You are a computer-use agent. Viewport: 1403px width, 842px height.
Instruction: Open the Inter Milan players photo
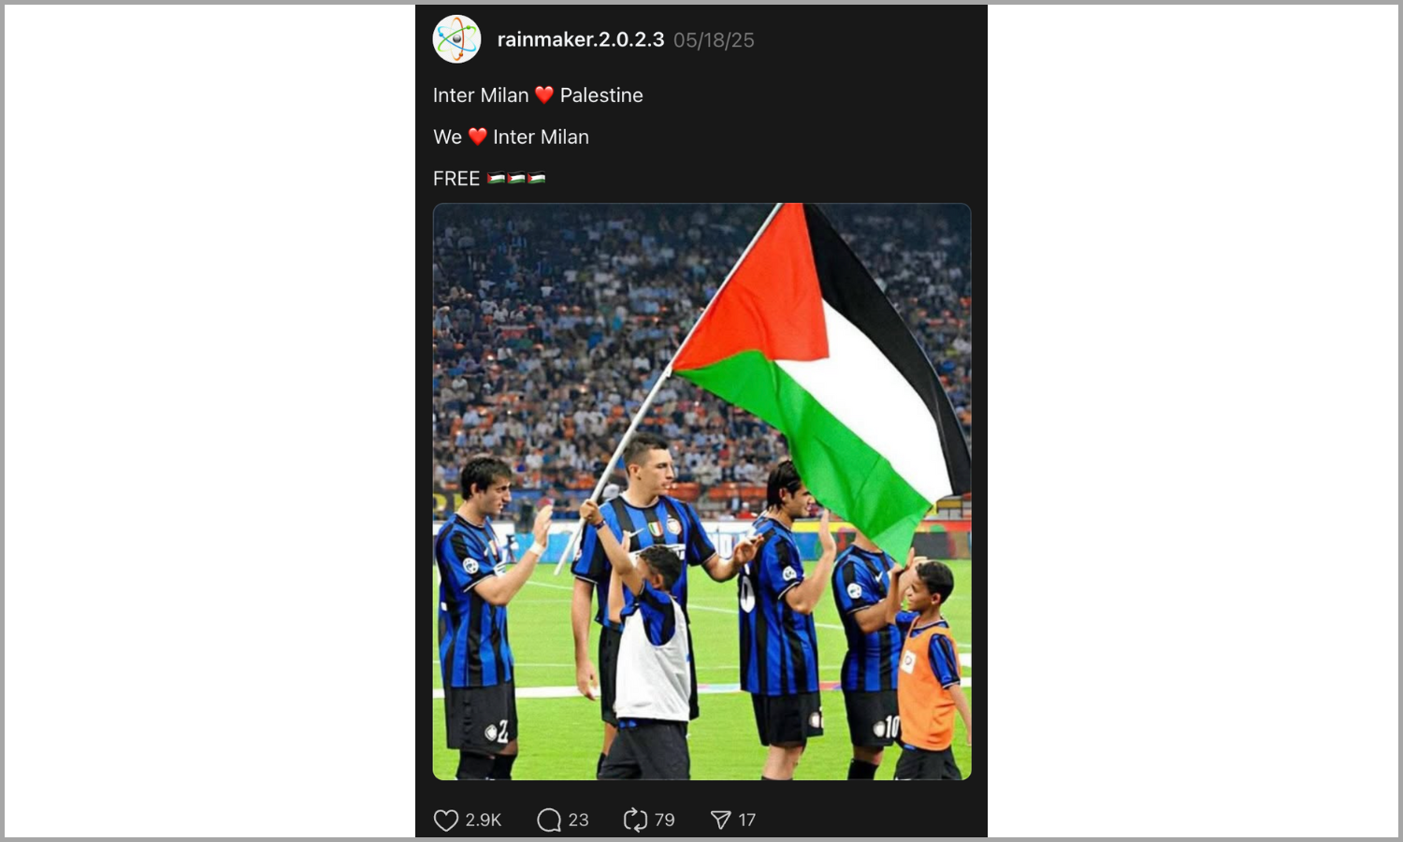point(701,492)
